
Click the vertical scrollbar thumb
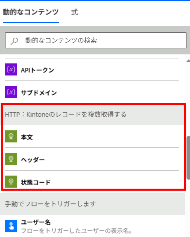(x=188, y=157)
